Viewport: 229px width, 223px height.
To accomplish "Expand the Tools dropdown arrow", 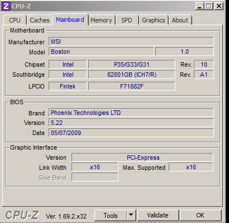I will pos(131,215).
